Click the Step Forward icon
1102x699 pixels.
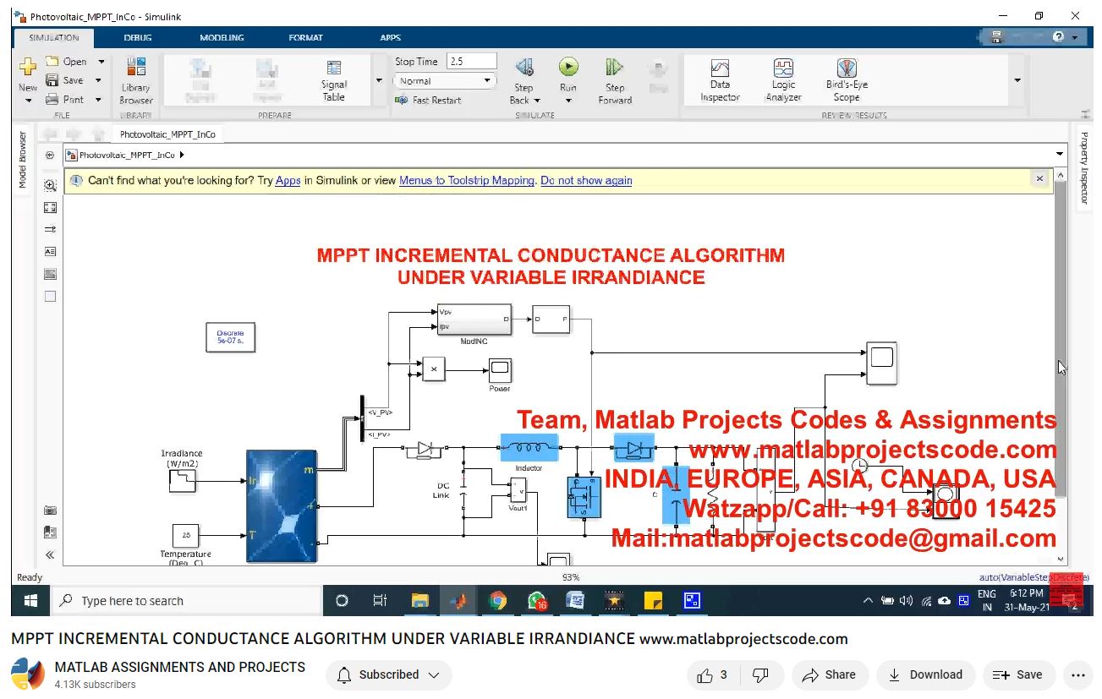615,68
